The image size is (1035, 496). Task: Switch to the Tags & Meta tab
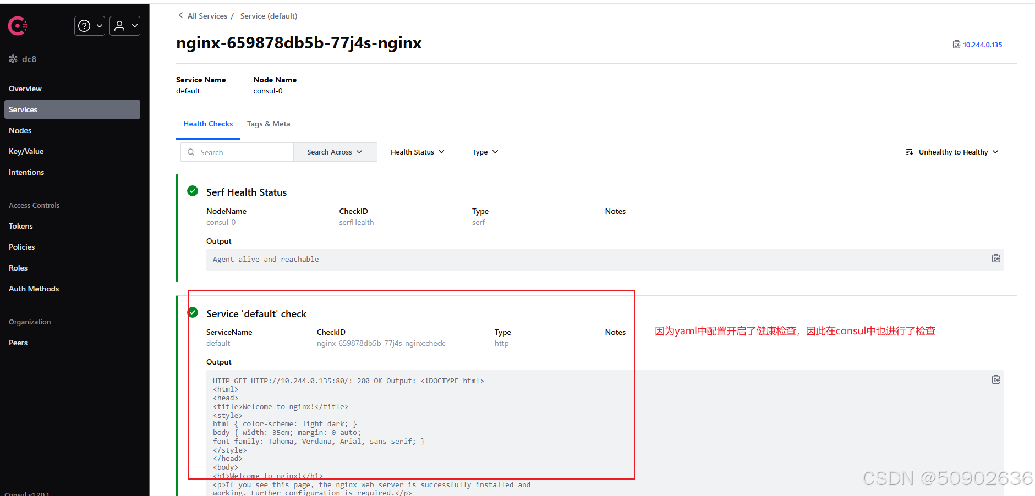[x=269, y=124]
